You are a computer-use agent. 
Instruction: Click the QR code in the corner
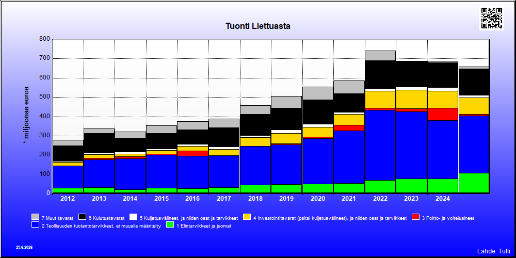492,18
